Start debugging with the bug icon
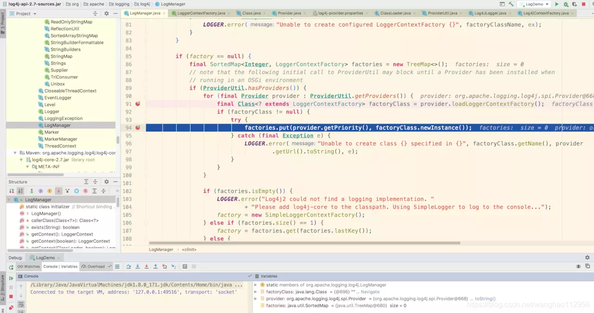The width and height of the screenshot is (594, 313). pos(566,4)
